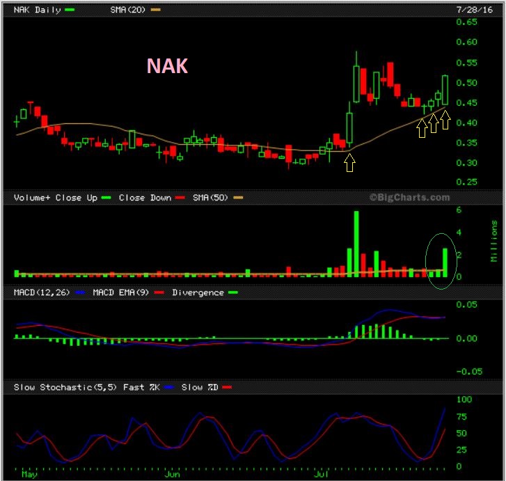Click the green Divergence legend swatch
The width and height of the screenshot is (506, 481).
233,293
